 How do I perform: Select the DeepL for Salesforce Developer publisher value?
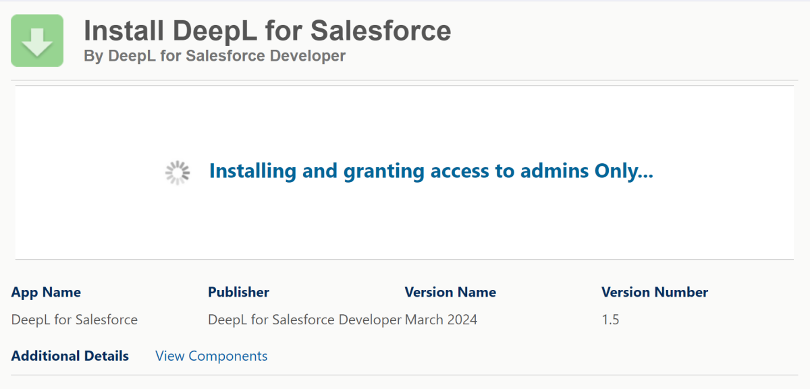coord(304,320)
